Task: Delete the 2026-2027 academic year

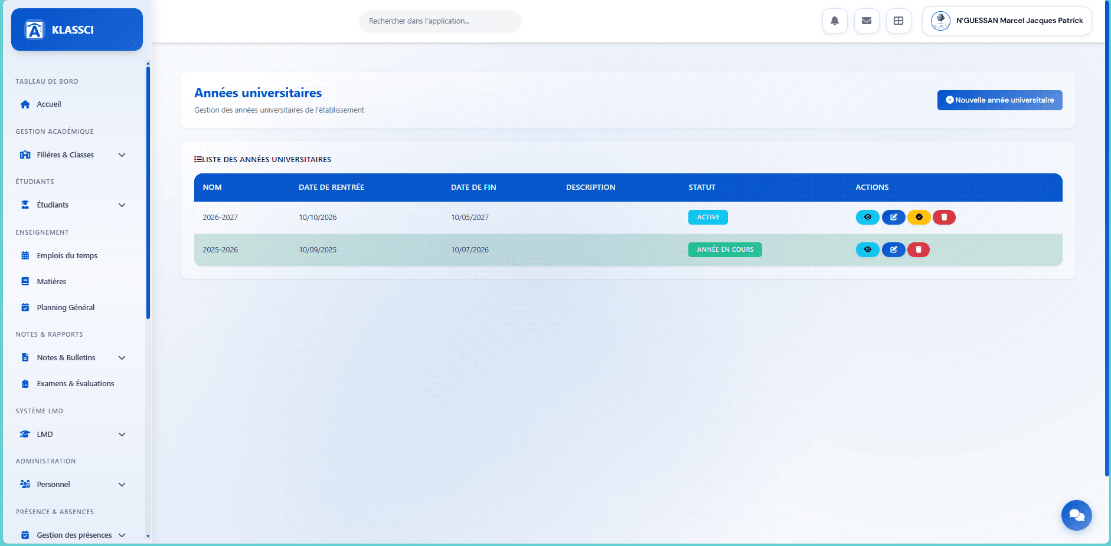Action: click(x=944, y=218)
